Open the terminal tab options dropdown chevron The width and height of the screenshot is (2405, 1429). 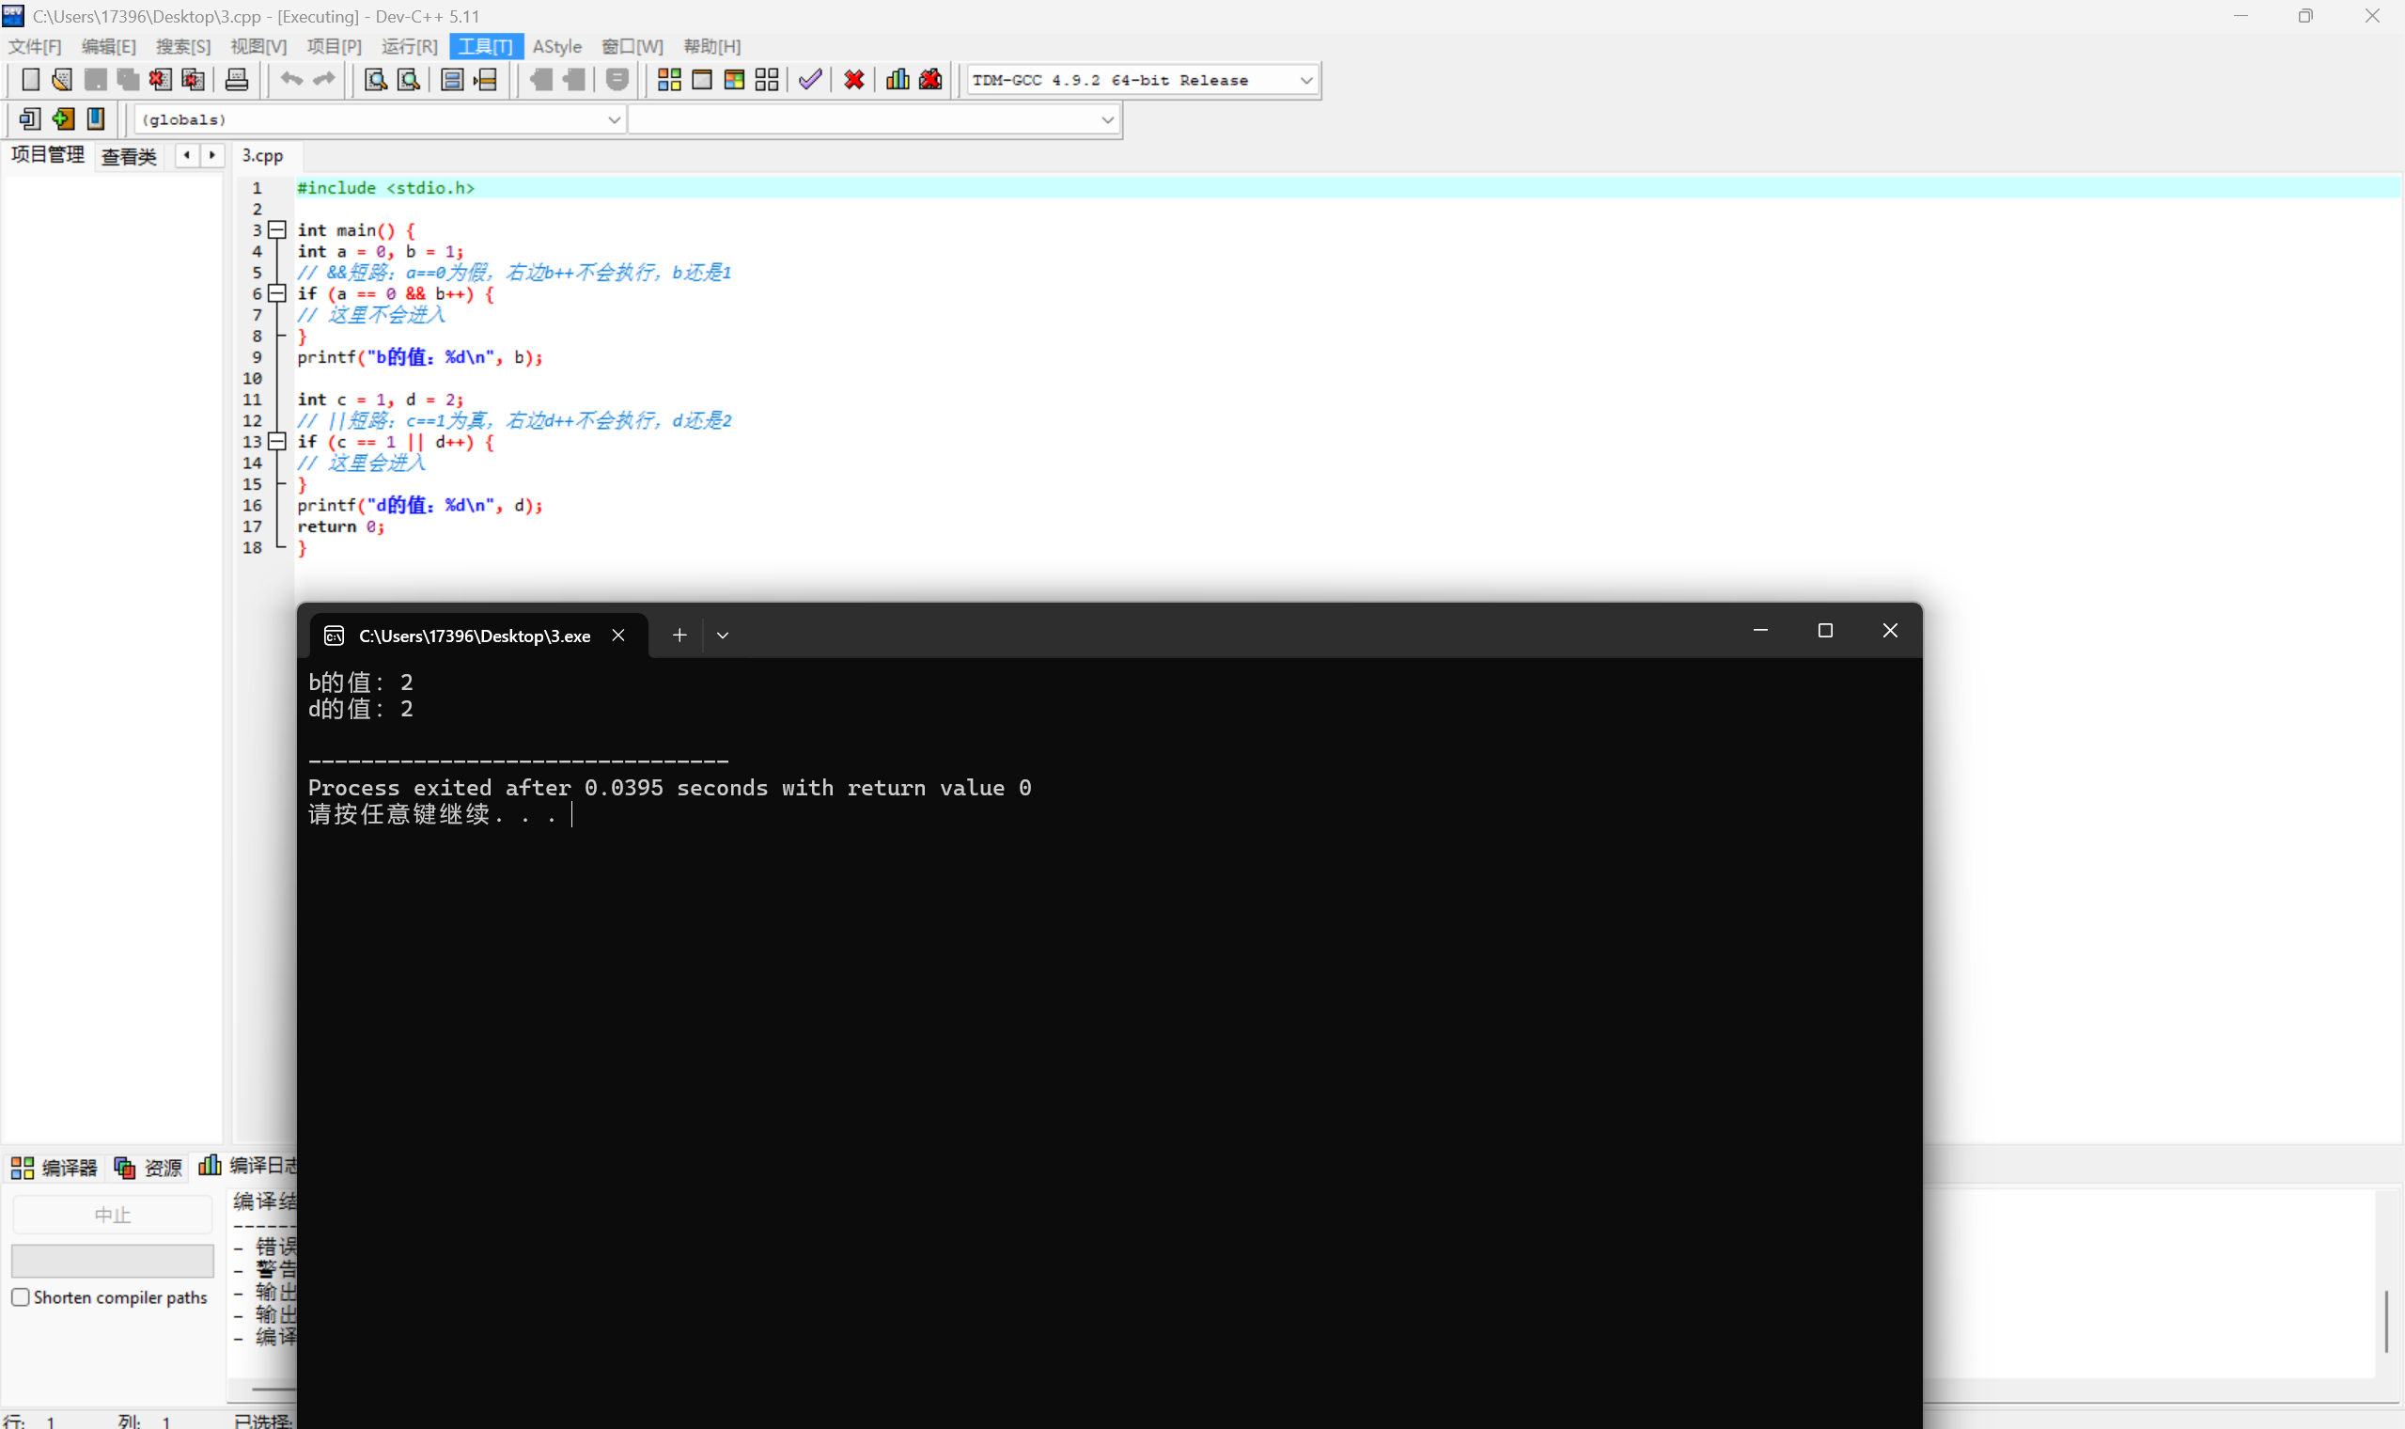(723, 636)
